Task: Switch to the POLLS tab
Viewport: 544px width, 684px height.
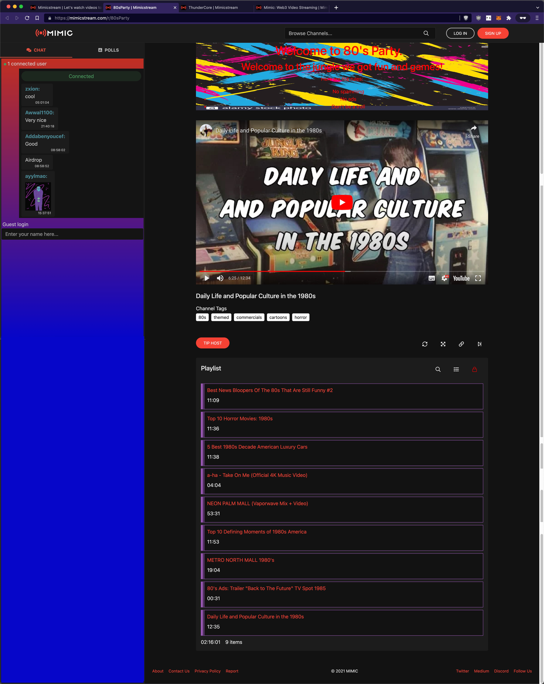Action: (x=108, y=50)
